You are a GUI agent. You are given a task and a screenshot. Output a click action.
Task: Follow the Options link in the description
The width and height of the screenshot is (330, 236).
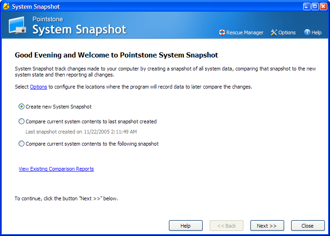point(38,87)
